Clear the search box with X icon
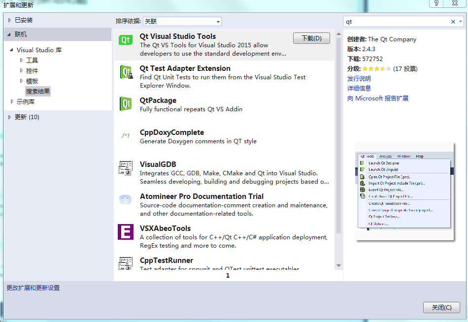The height and width of the screenshot is (322, 468). pyautogui.click(x=453, y=22)
